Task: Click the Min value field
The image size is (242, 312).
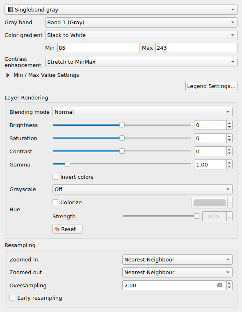Action: pyautogui.click(x=98, y=48)
